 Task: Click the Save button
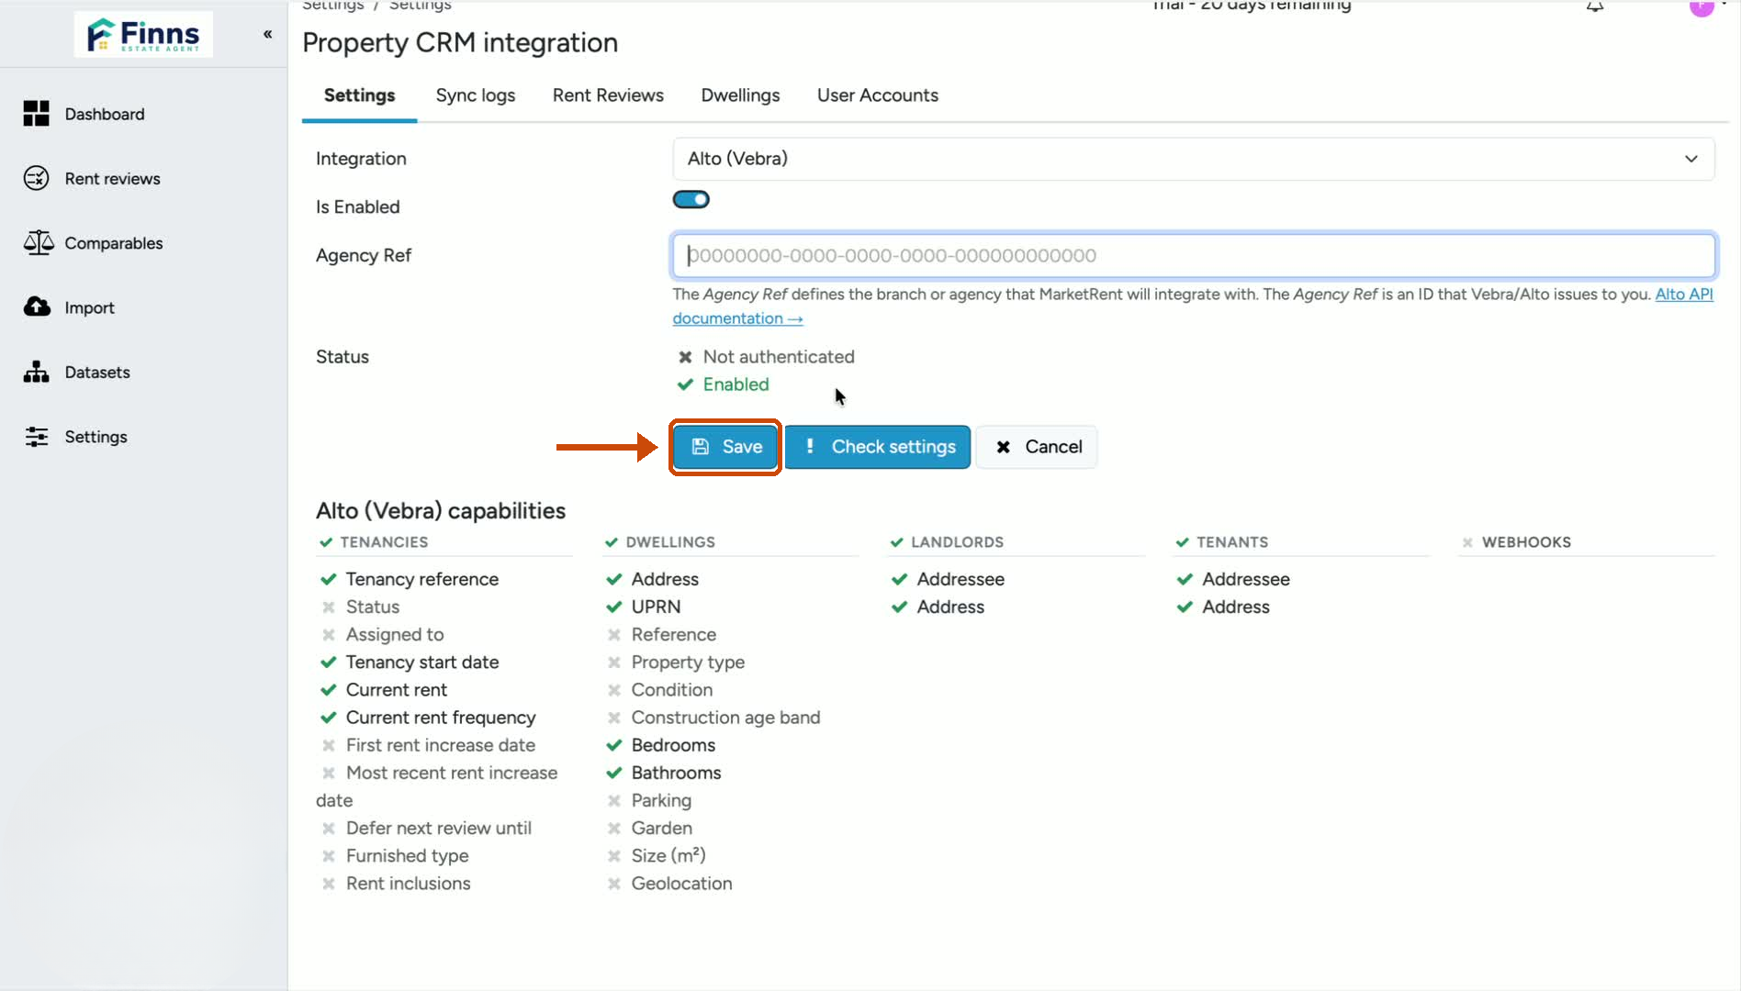pos(725,447)
